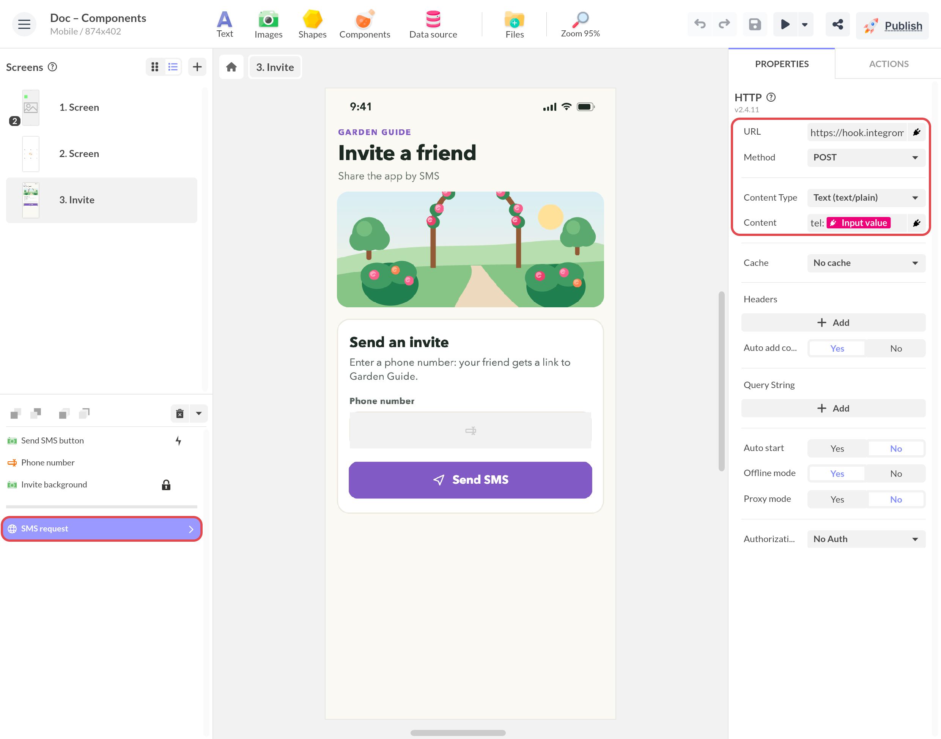941x739 pixels.
Task: Switch screens list to grid view
Action: 154,67
